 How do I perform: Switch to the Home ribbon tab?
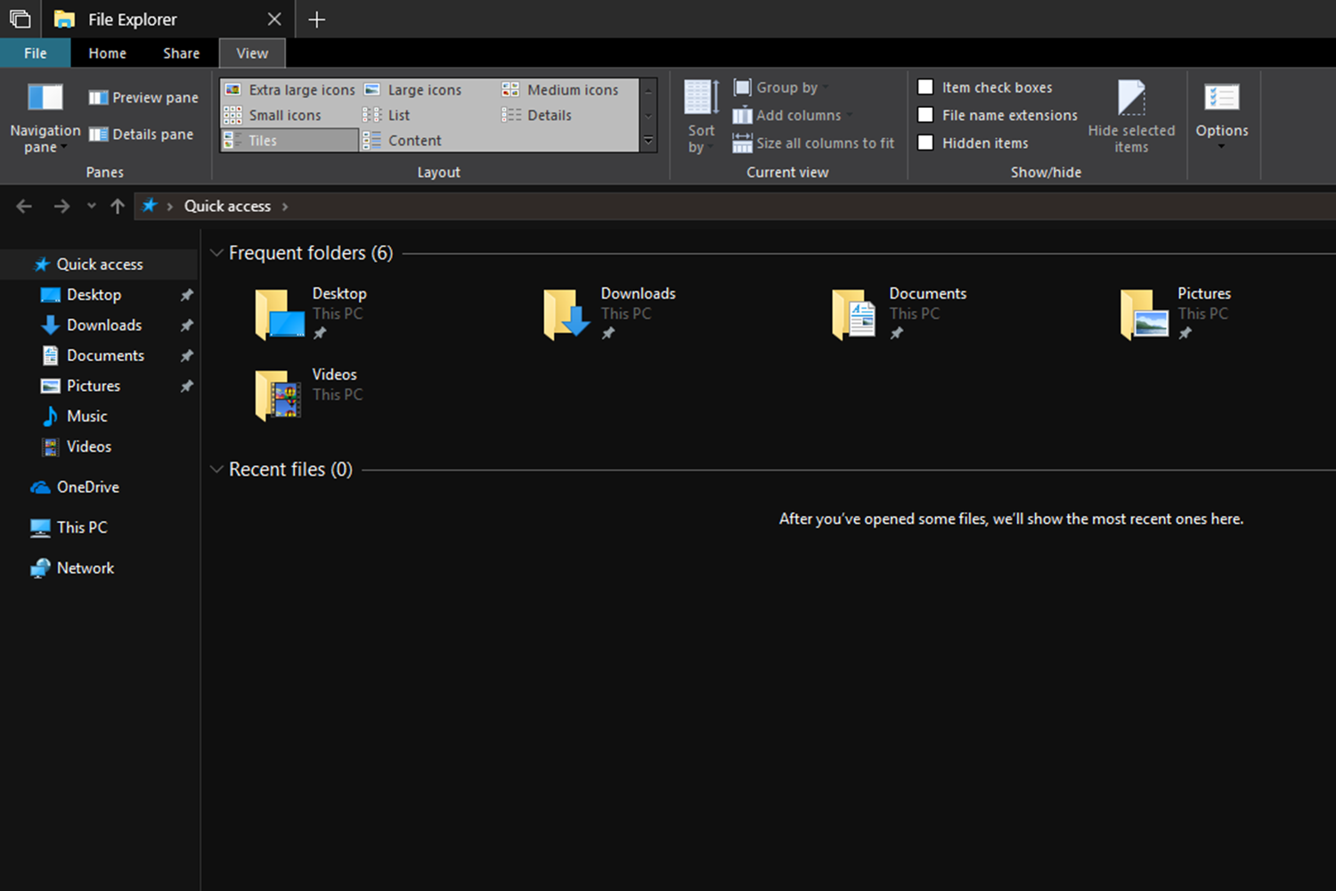point(107,53)
